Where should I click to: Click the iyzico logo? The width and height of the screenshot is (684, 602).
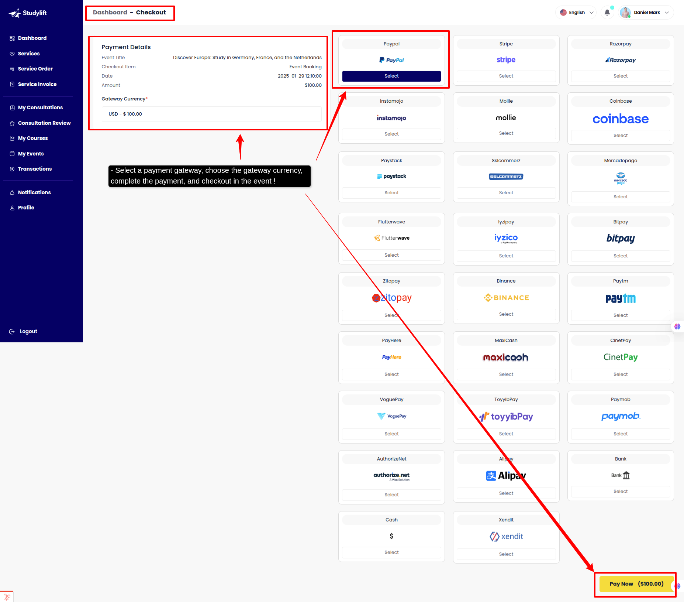[x=506, y=238]
